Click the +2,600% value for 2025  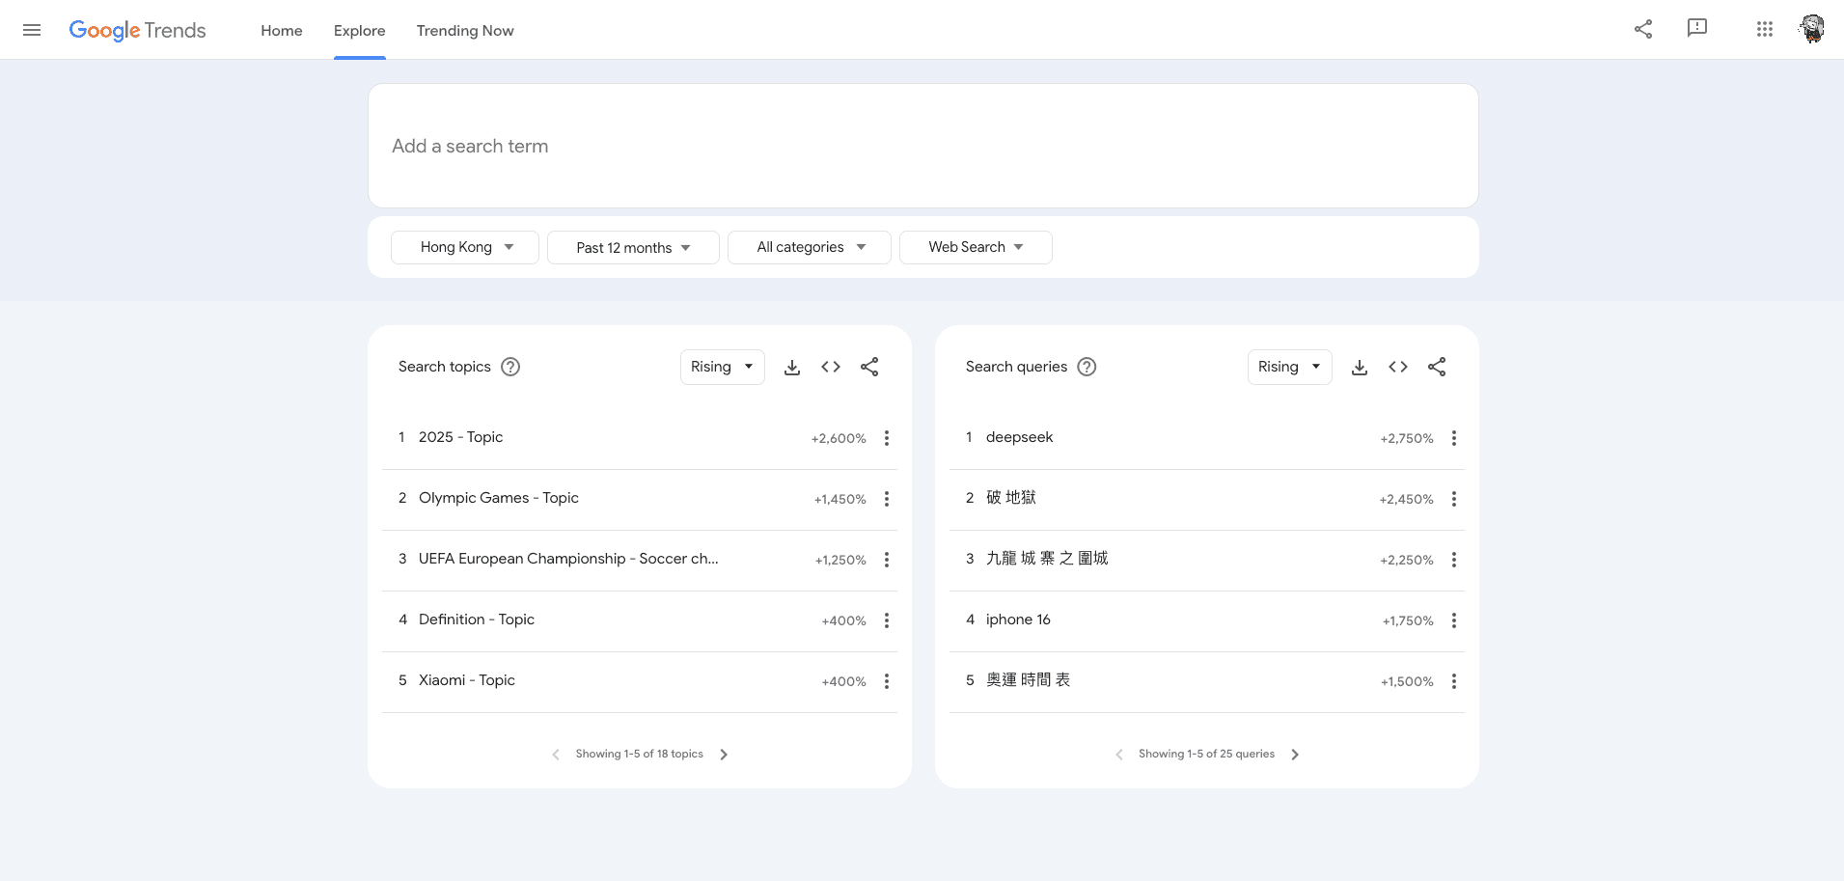point(839,438)
